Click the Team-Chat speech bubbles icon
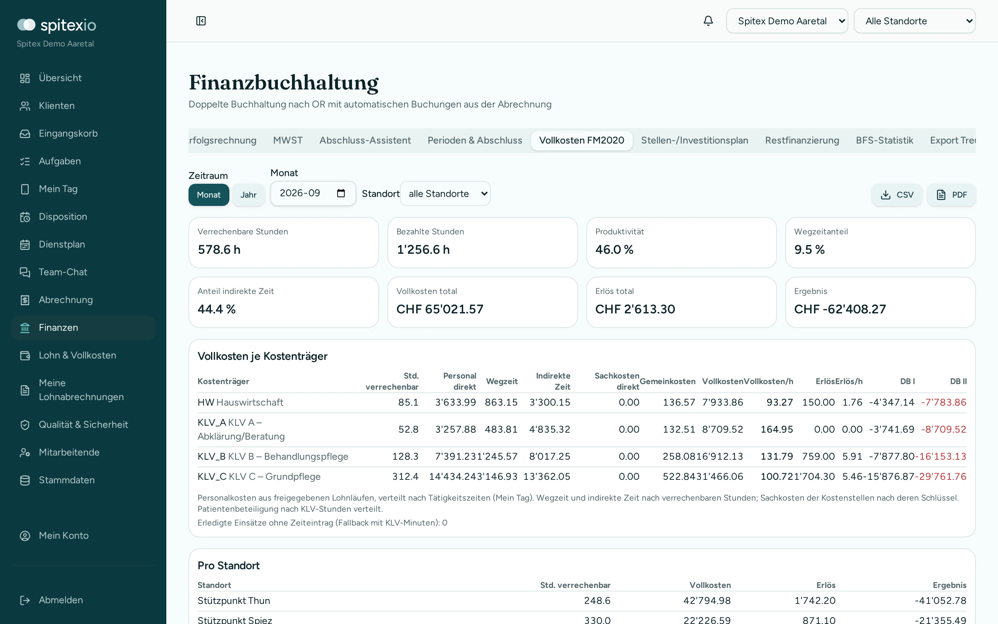998x624 pixels. pyautogui.click(x=25, y=272)
